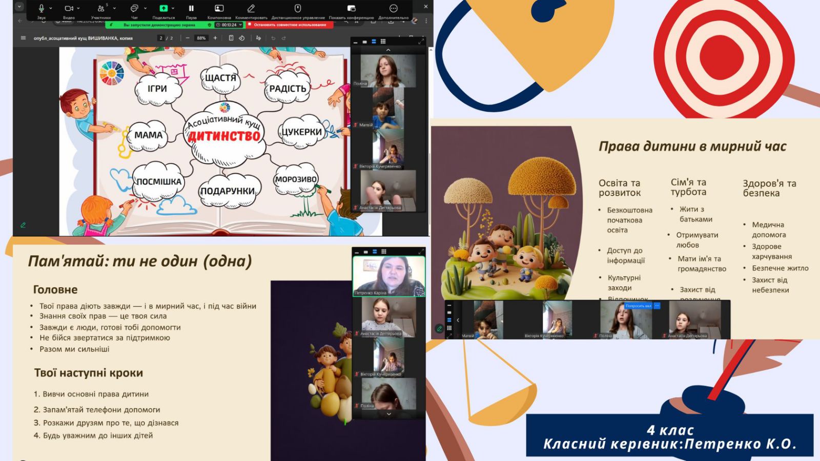820x461 pixels.
Task: Open Дистанционное управление mouse icon
Action: pos(297,8)
